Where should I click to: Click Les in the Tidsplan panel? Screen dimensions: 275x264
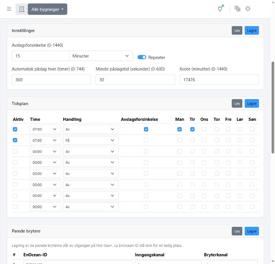(237, 104)
